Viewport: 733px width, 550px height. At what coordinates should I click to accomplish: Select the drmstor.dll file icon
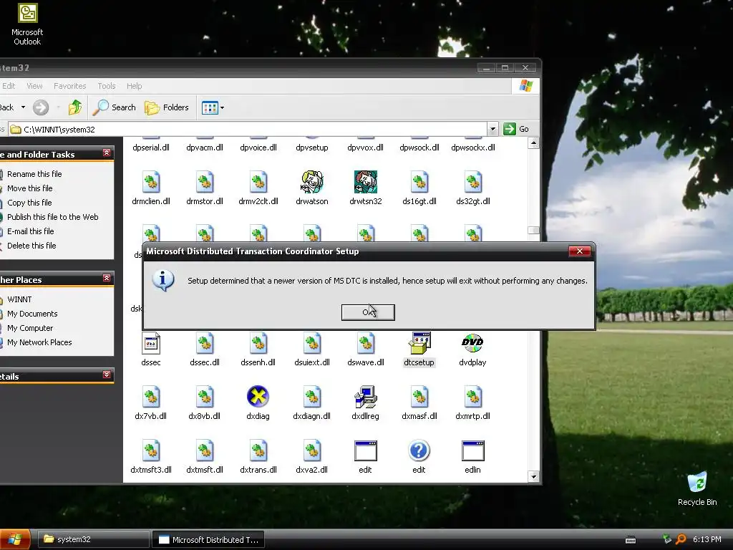pyautogui.click(x=205, y=182)
